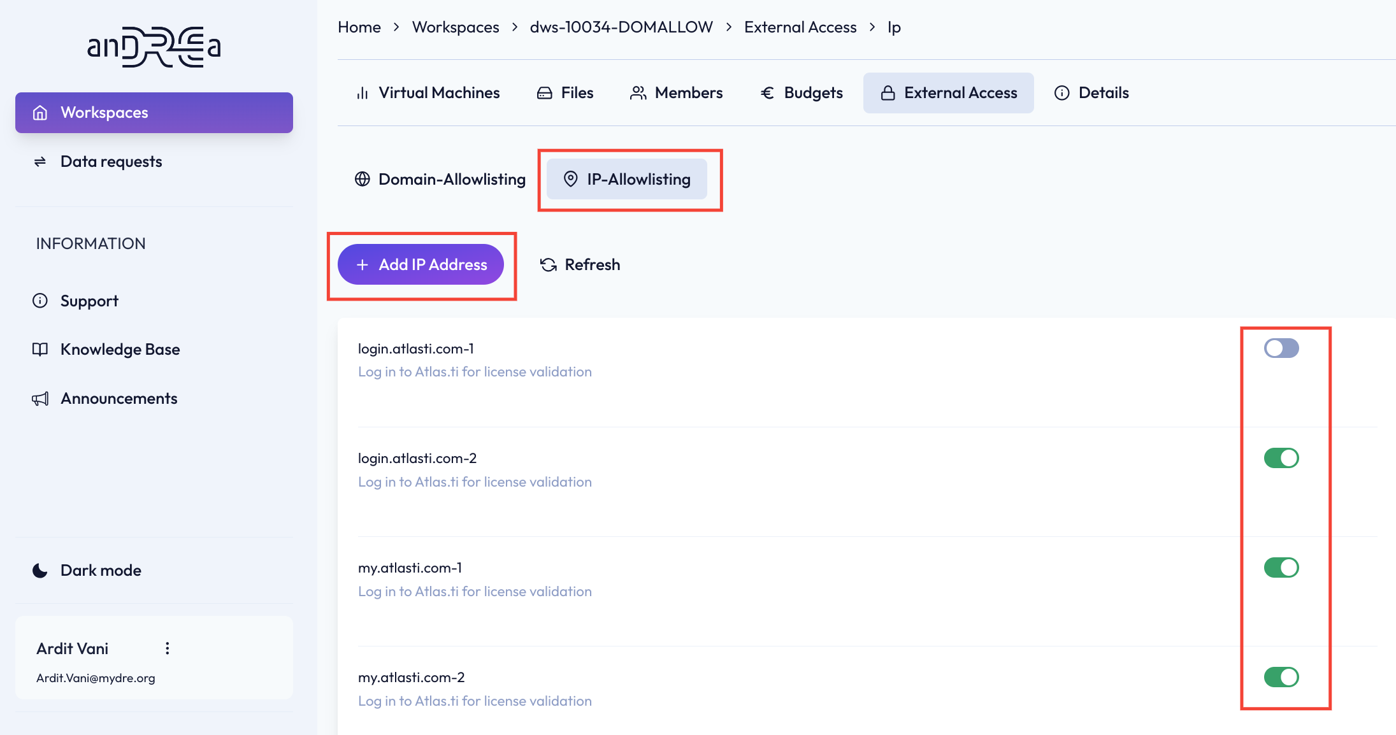This screenshot has width=1396, height=735.
Task: Switch off the my.atlasti.com-2 toggle
Action: tap(1281, 677)
